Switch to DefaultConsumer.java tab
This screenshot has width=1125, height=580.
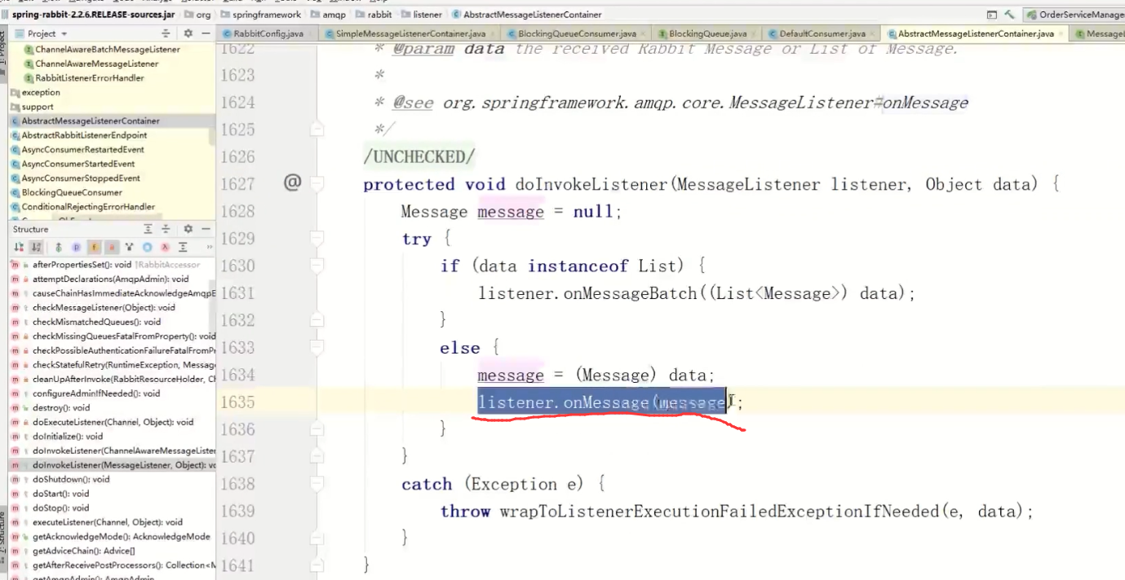pyautogui.click(x=821, y=33)
